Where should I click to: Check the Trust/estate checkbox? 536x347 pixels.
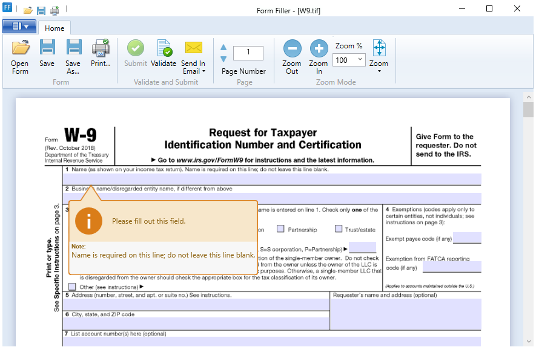click(339, 229)
